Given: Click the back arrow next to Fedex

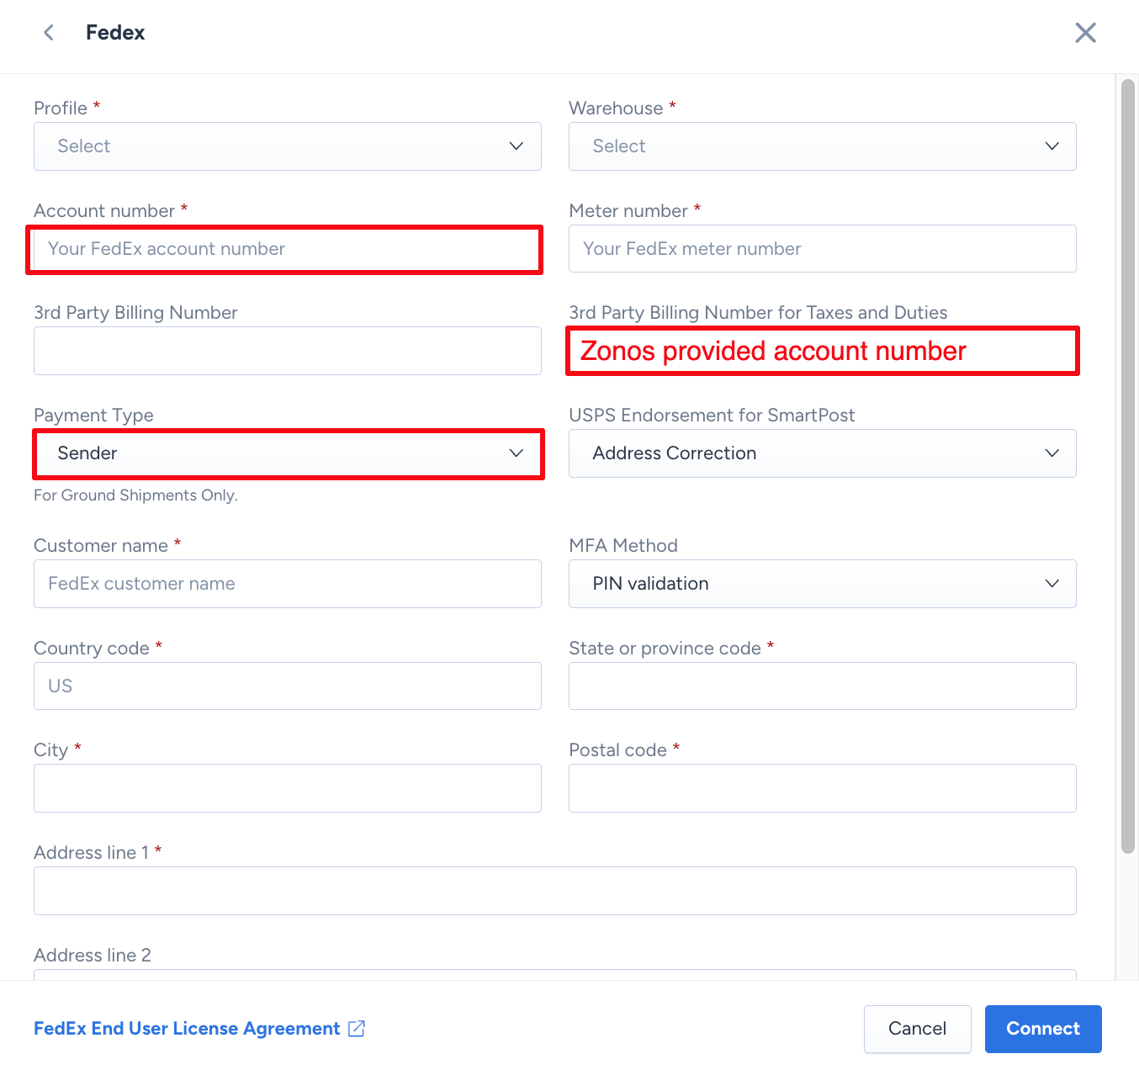Looking at the screenshot, I should (x=49, y=33).
